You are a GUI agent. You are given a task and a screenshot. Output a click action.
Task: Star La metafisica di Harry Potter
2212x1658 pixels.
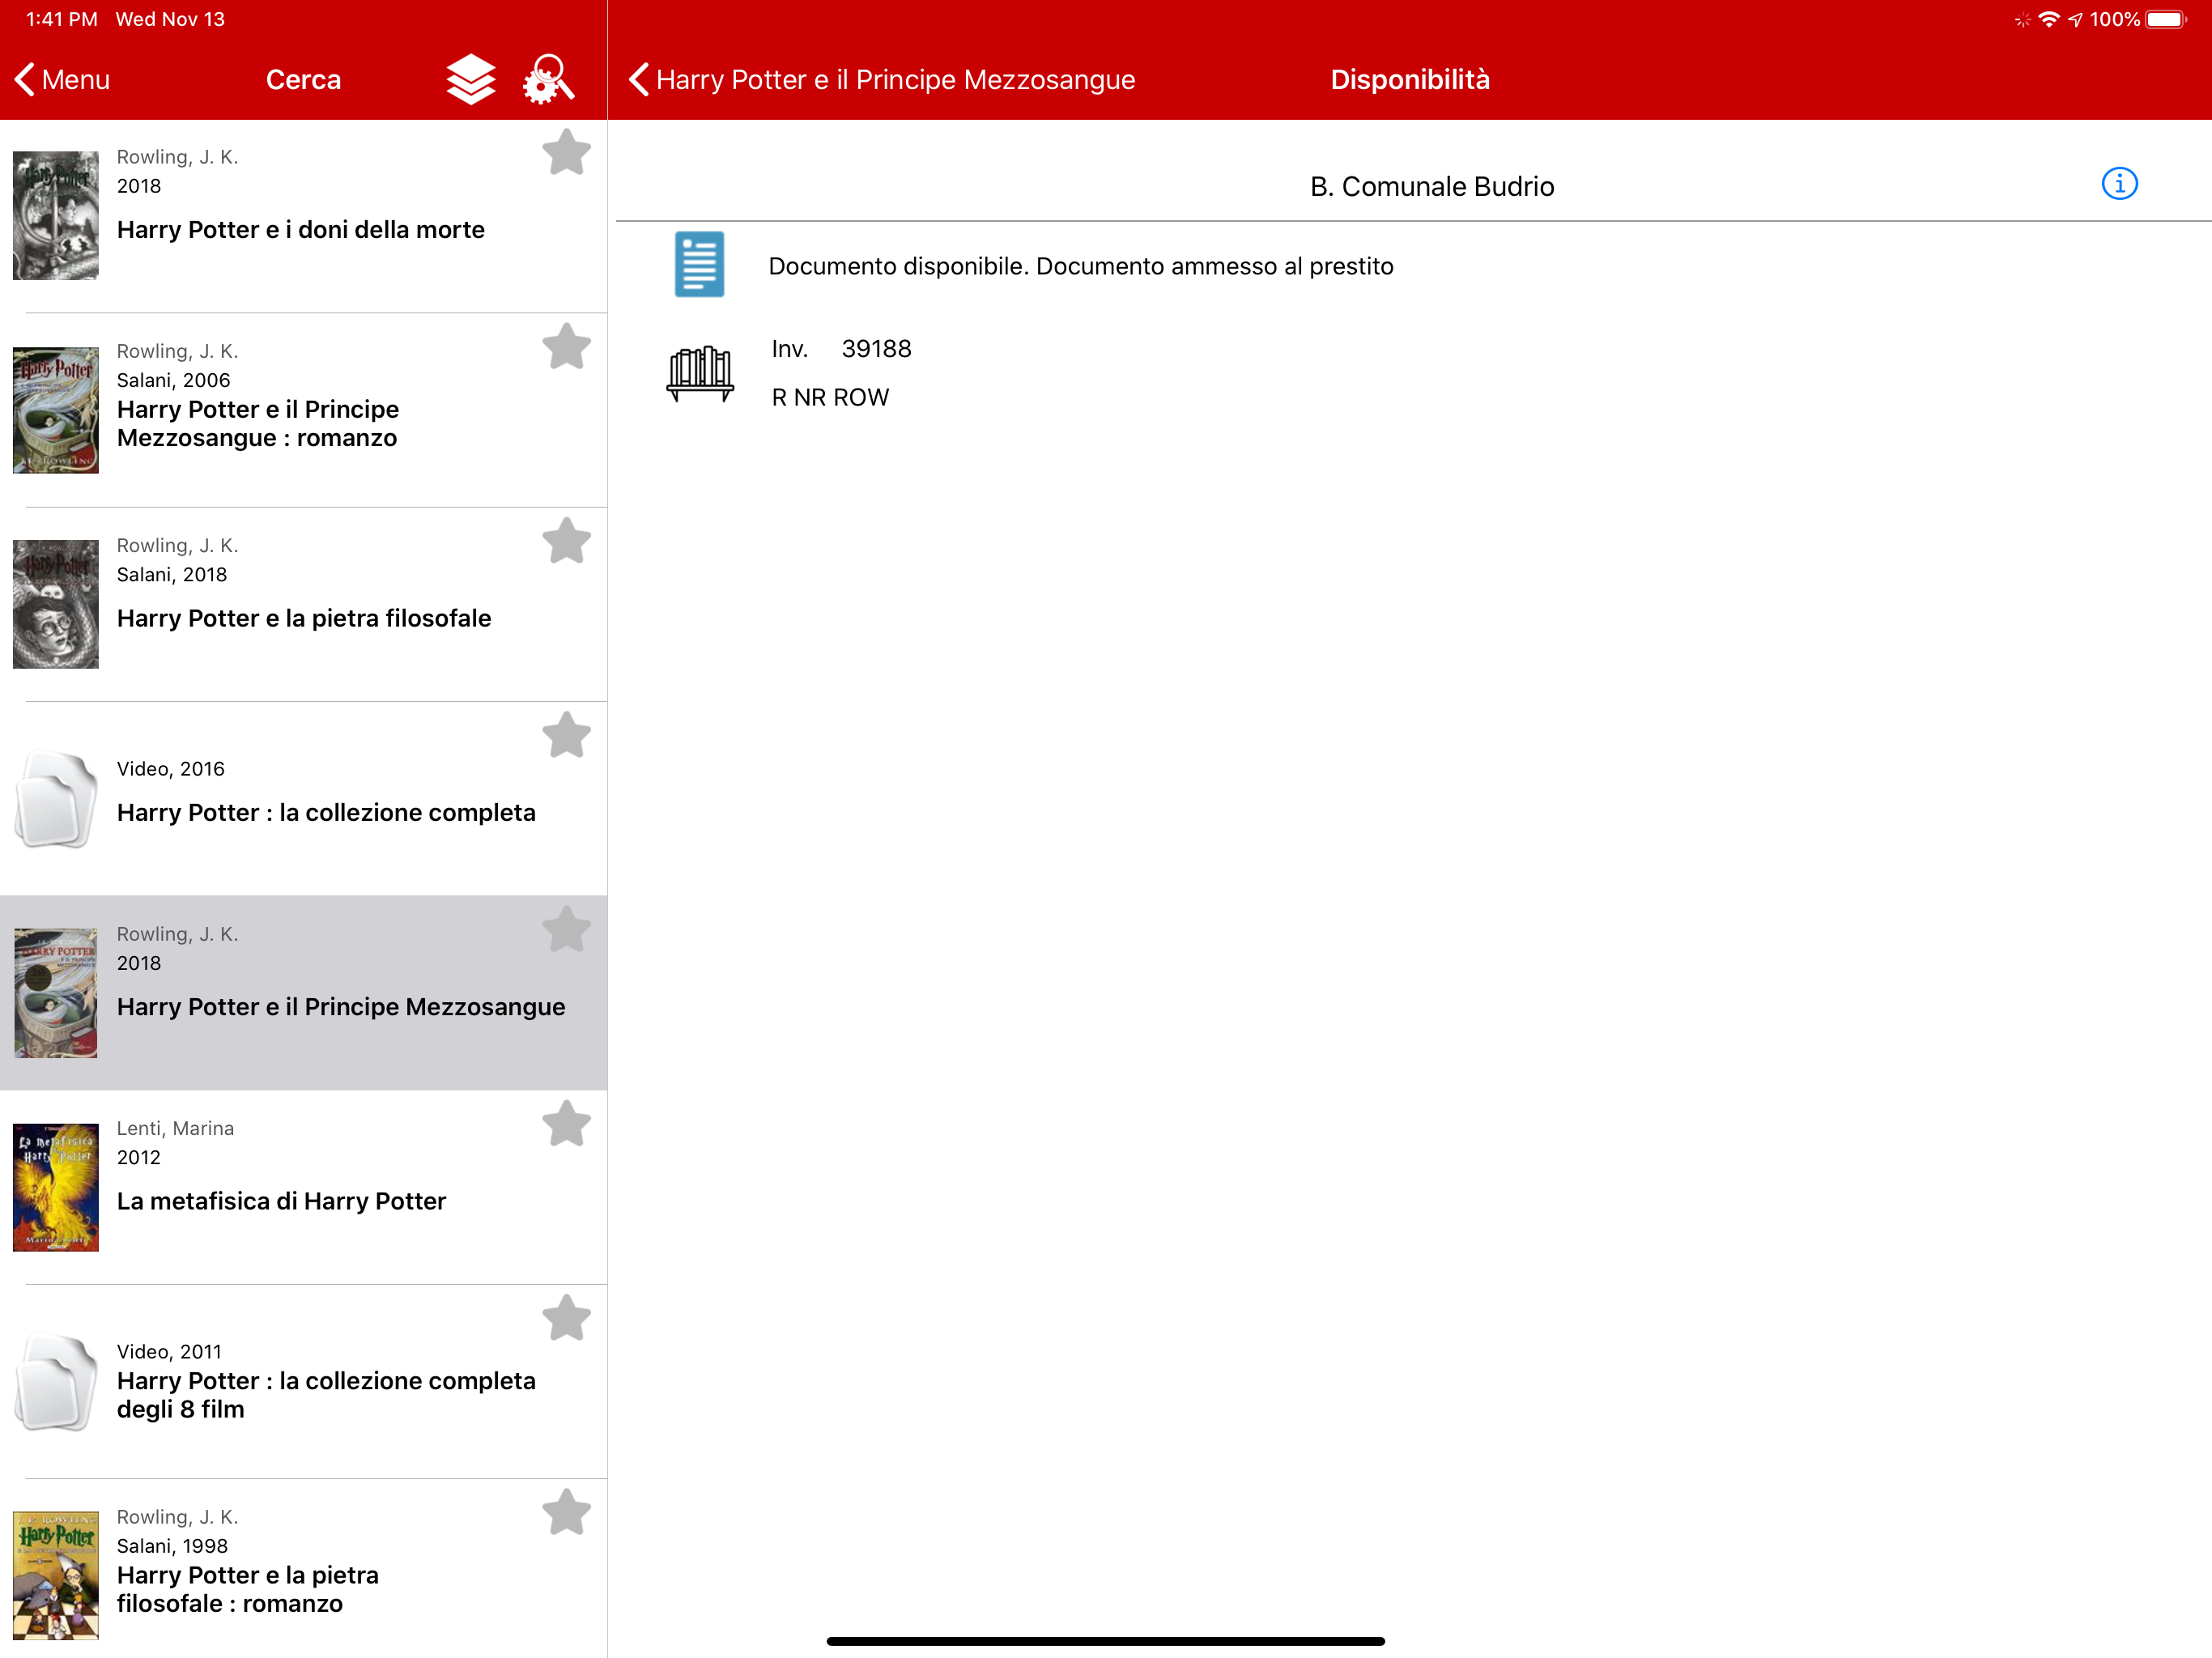tap(566, 1123)
